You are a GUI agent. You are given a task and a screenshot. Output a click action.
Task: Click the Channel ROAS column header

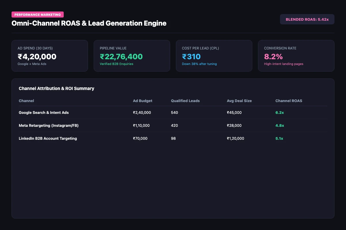(x=289, y=101)
